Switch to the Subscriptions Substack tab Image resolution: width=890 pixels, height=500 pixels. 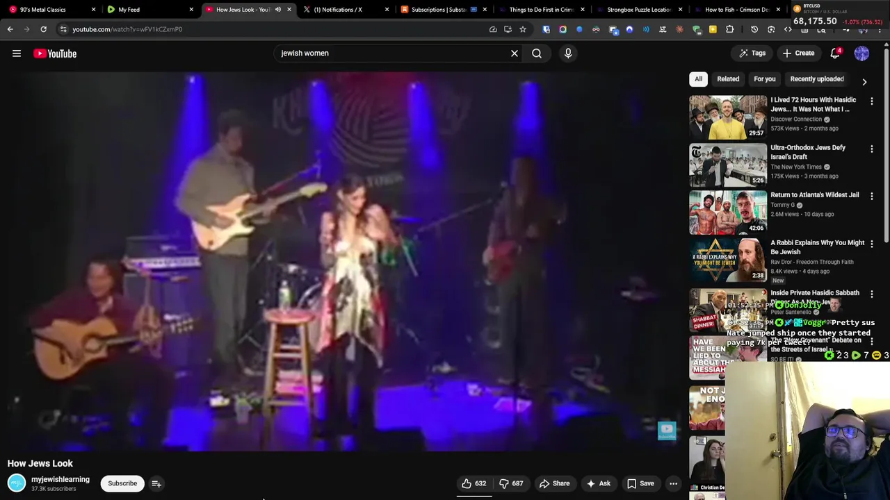pyautogui.click(x=442, y=10)
